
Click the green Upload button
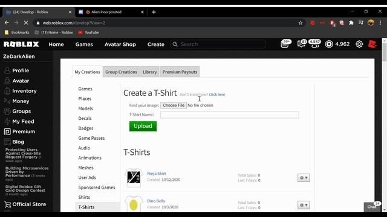click(x=143, y=126)
